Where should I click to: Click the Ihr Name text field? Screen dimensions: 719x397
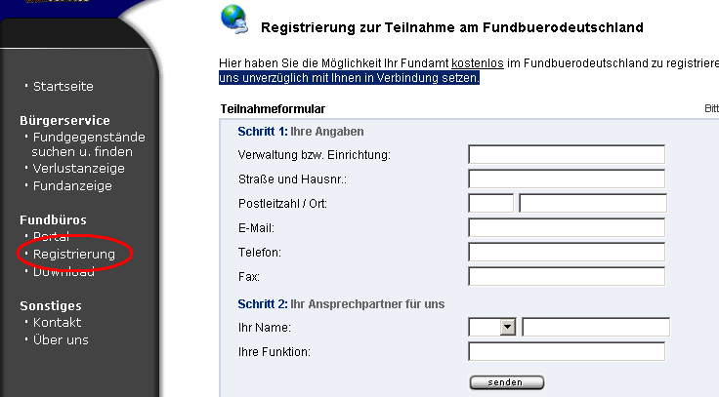click(x=596, y=327)
